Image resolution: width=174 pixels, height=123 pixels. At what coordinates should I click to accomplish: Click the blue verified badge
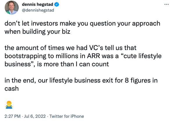click(x=57, y=4)
